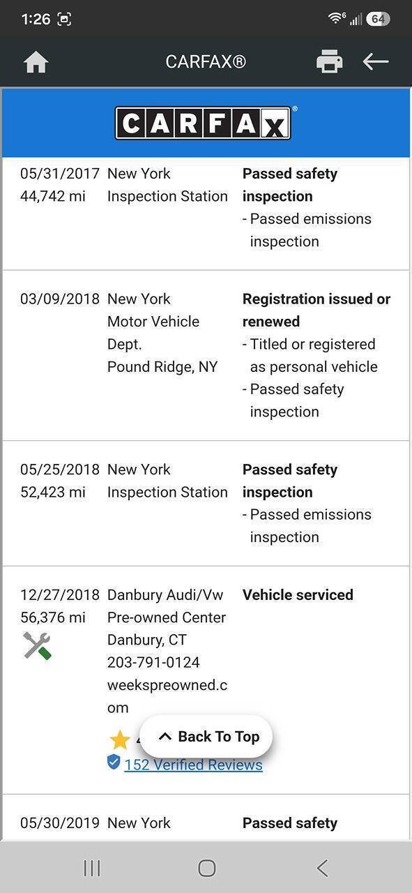The image size is (412, 893).
Task: Tap the home icon in header
Action: pos(36,62)
